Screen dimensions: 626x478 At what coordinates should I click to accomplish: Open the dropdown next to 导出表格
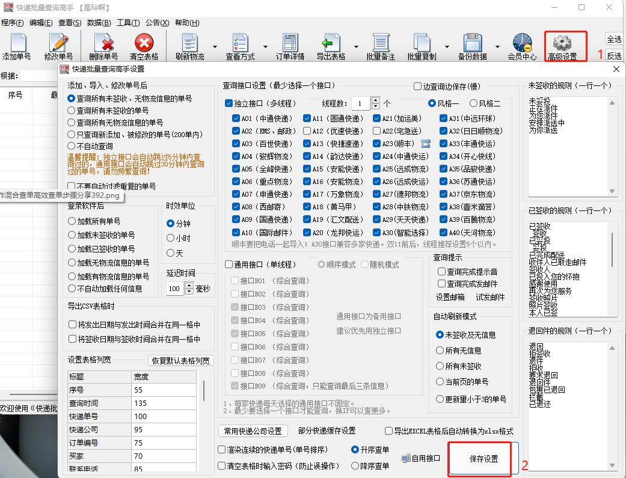coord(357,45)
